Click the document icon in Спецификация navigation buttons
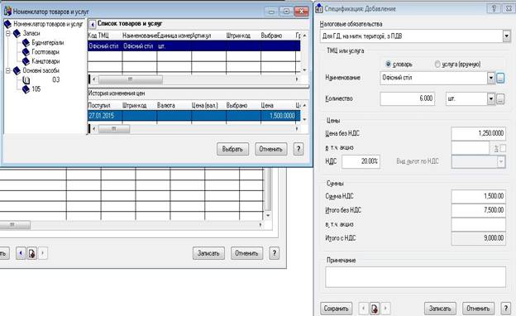 pos(375,309)
